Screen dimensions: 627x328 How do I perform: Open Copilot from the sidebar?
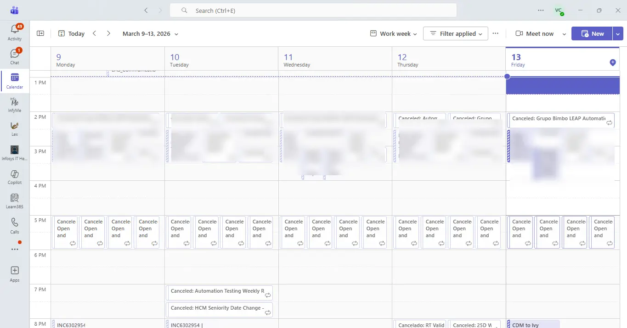pyautogui.click(x=14, y=177)
